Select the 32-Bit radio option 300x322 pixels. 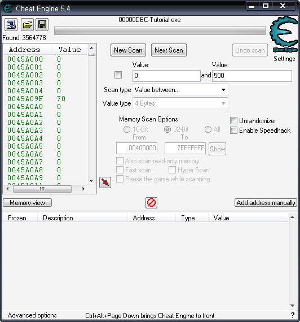tap(167, 129)
